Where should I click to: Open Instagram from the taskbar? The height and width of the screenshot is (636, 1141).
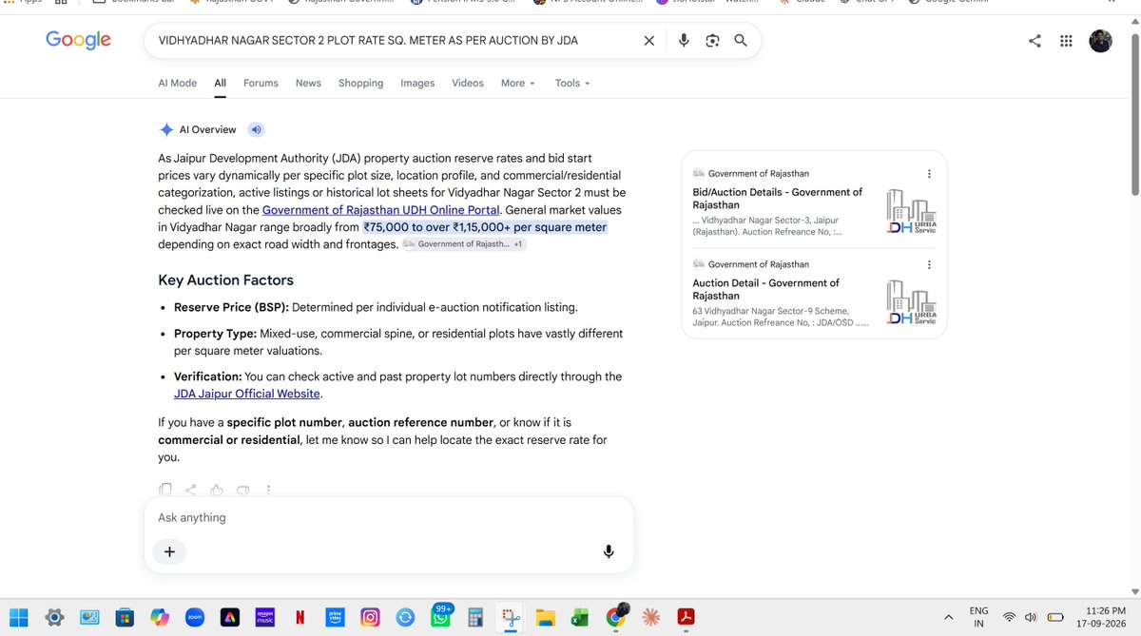(x=370, y=618)
